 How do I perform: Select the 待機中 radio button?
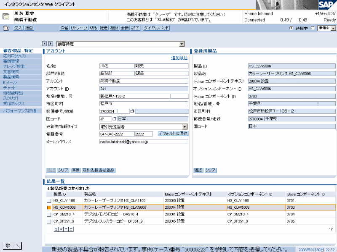point(291,28)
